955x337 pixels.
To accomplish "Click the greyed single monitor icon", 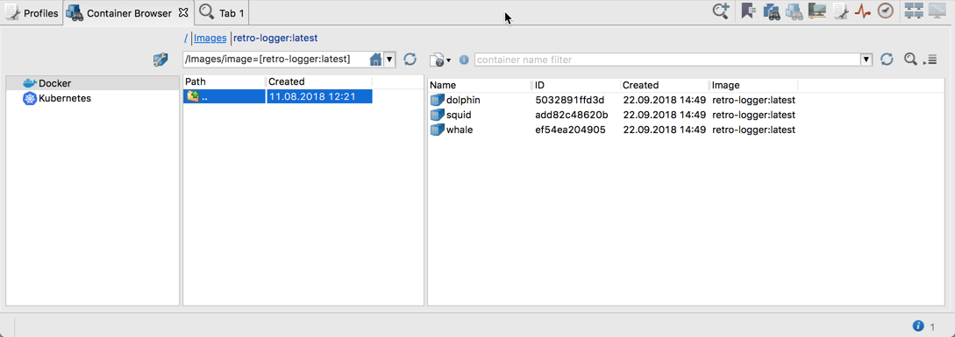I will pos(937,11).
